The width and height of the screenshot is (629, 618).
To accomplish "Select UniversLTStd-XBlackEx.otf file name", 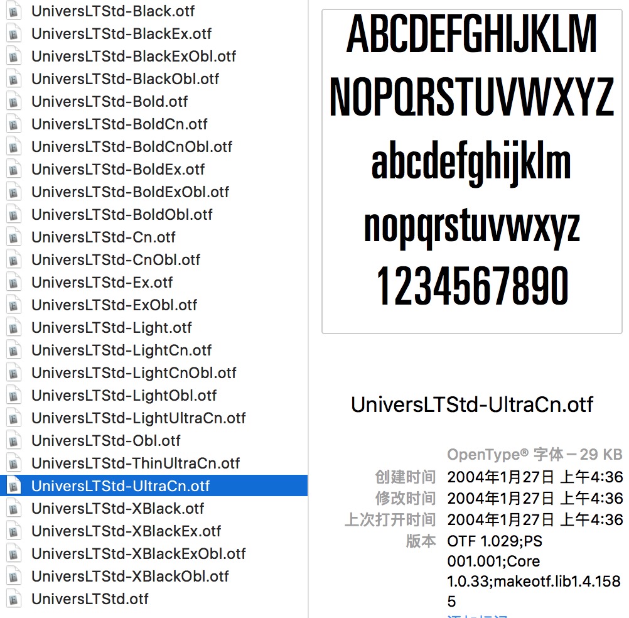I will [126, 531].
